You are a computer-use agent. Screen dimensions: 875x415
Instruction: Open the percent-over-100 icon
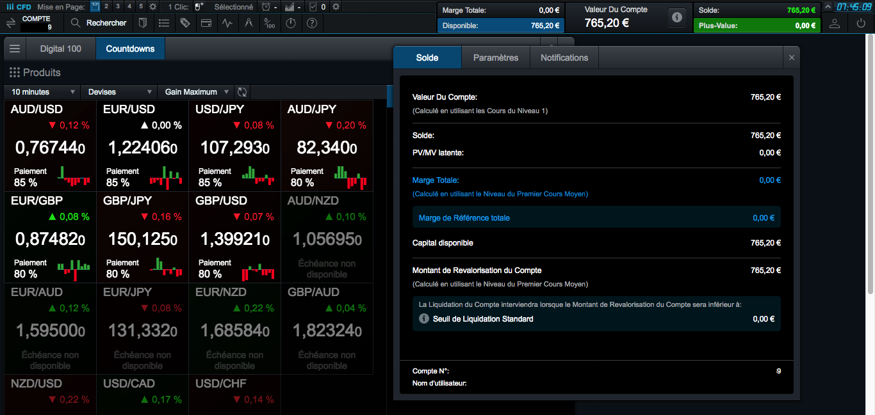tap(270, 22)
